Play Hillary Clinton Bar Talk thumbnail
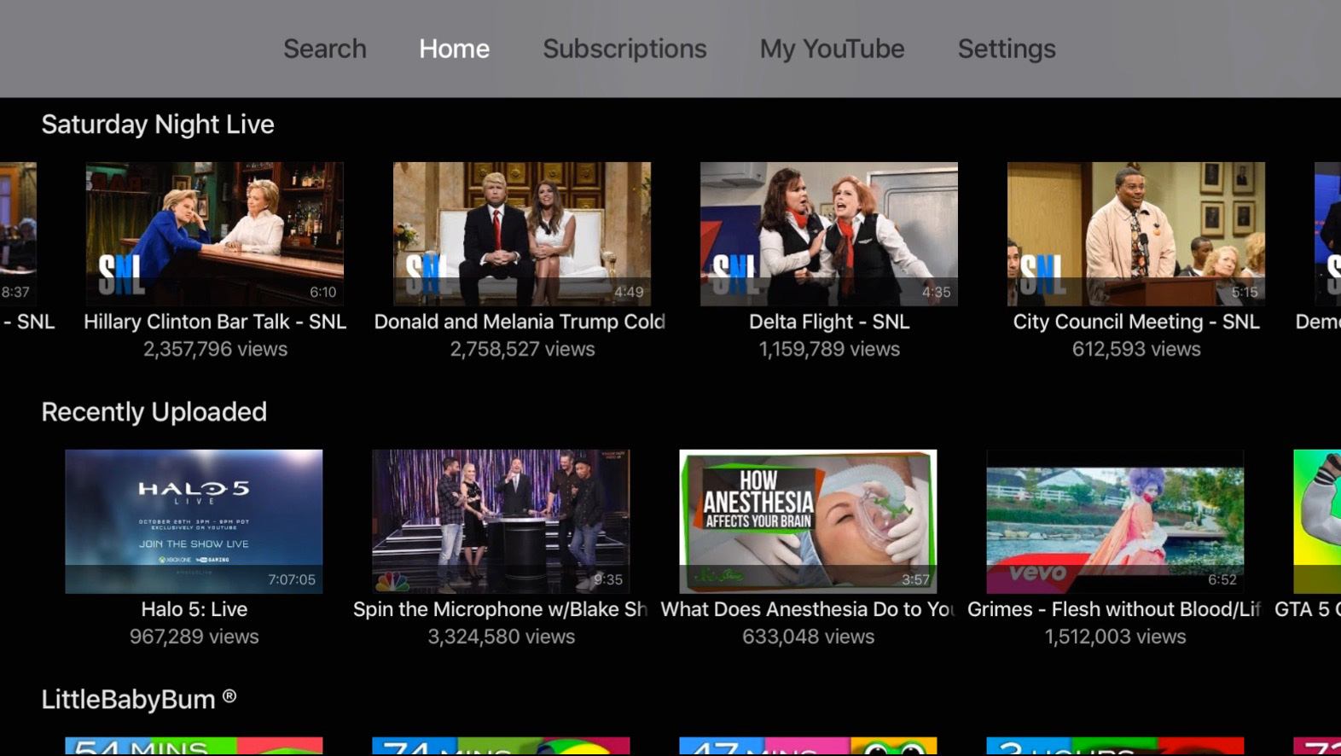The height and width of the screenshot is (756, 1341). 215,234
